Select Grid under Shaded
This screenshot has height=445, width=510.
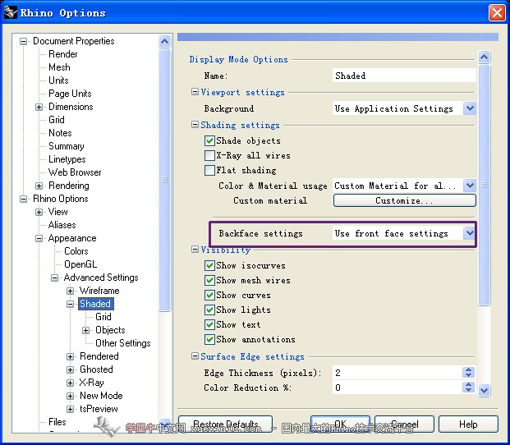(103, 317)
